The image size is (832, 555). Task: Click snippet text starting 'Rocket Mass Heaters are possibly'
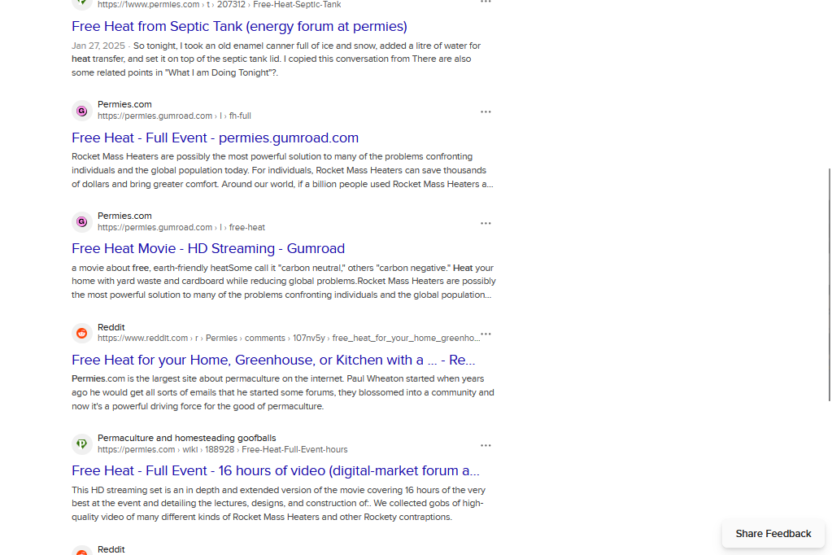pyautogui.click(x=282, y=170)
